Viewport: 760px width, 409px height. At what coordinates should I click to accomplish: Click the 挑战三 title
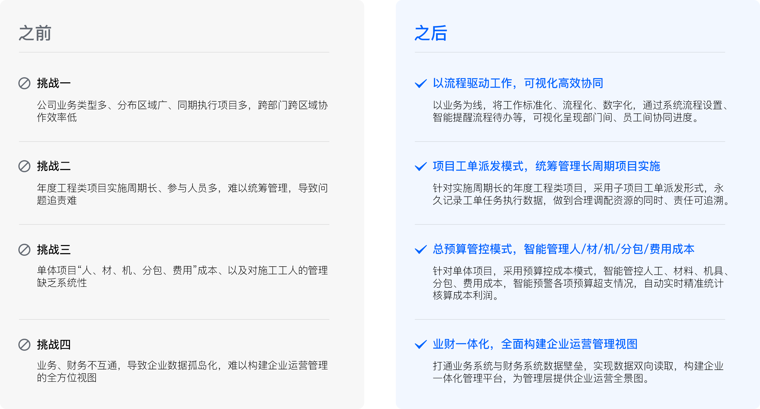coord(54,250)
